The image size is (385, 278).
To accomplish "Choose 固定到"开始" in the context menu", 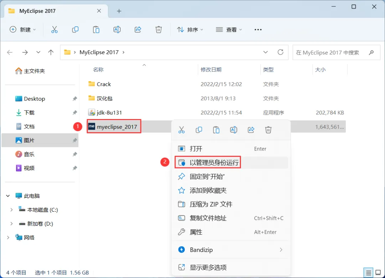I will pos(231,176).
